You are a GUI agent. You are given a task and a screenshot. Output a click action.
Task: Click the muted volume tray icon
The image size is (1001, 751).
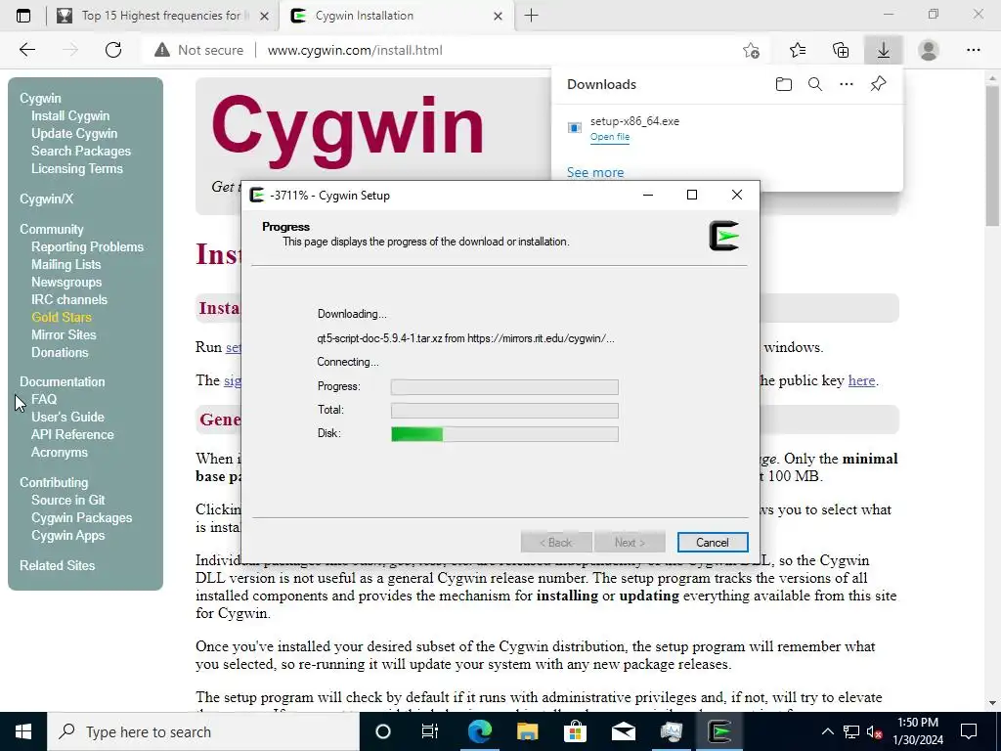click(x=874, y=731)
